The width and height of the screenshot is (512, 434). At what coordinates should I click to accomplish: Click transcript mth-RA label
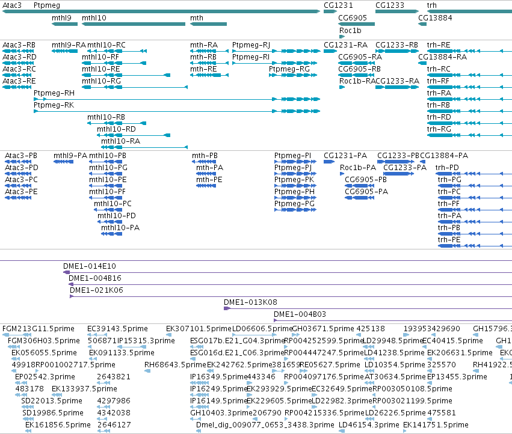click(204, 44)
